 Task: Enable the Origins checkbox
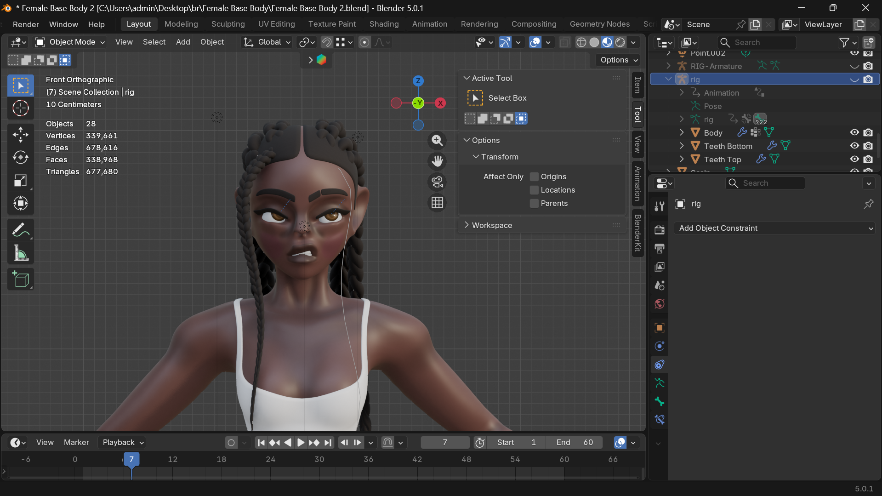click(534, 177)
